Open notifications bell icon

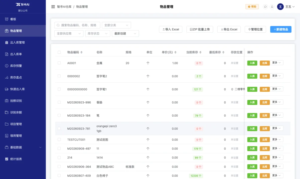point(272,7)
